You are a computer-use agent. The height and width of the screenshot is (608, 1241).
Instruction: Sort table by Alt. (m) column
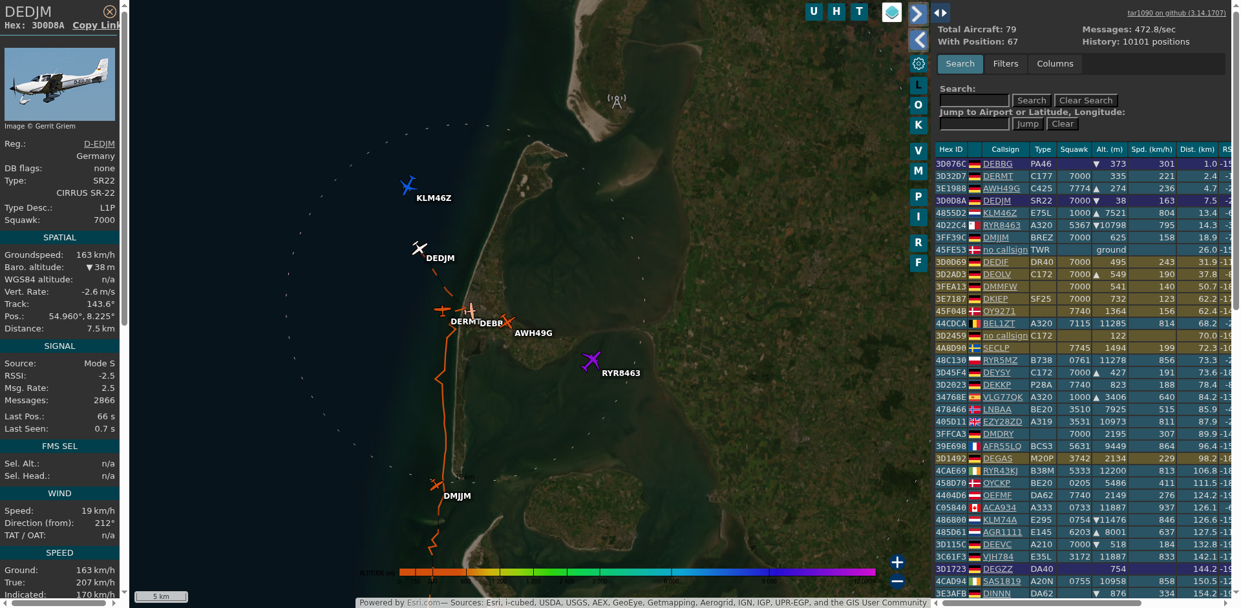point(1109,149)
